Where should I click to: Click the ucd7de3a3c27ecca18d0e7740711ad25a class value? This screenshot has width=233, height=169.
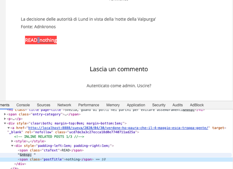(x=102, y=132)
